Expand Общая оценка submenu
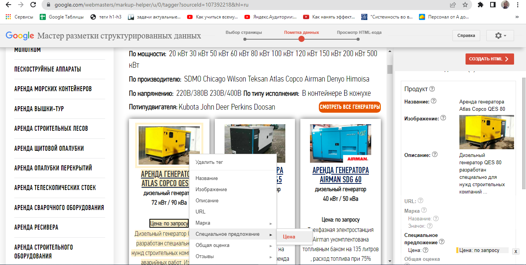Screen dimensions: 526x265 (233, 245)
